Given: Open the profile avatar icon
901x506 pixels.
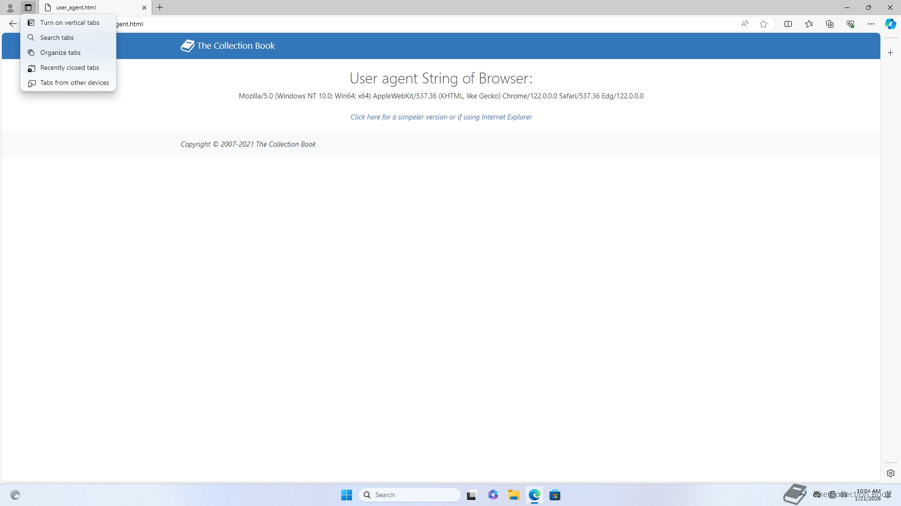Looking at the screenshot, I should pos(10,7).
